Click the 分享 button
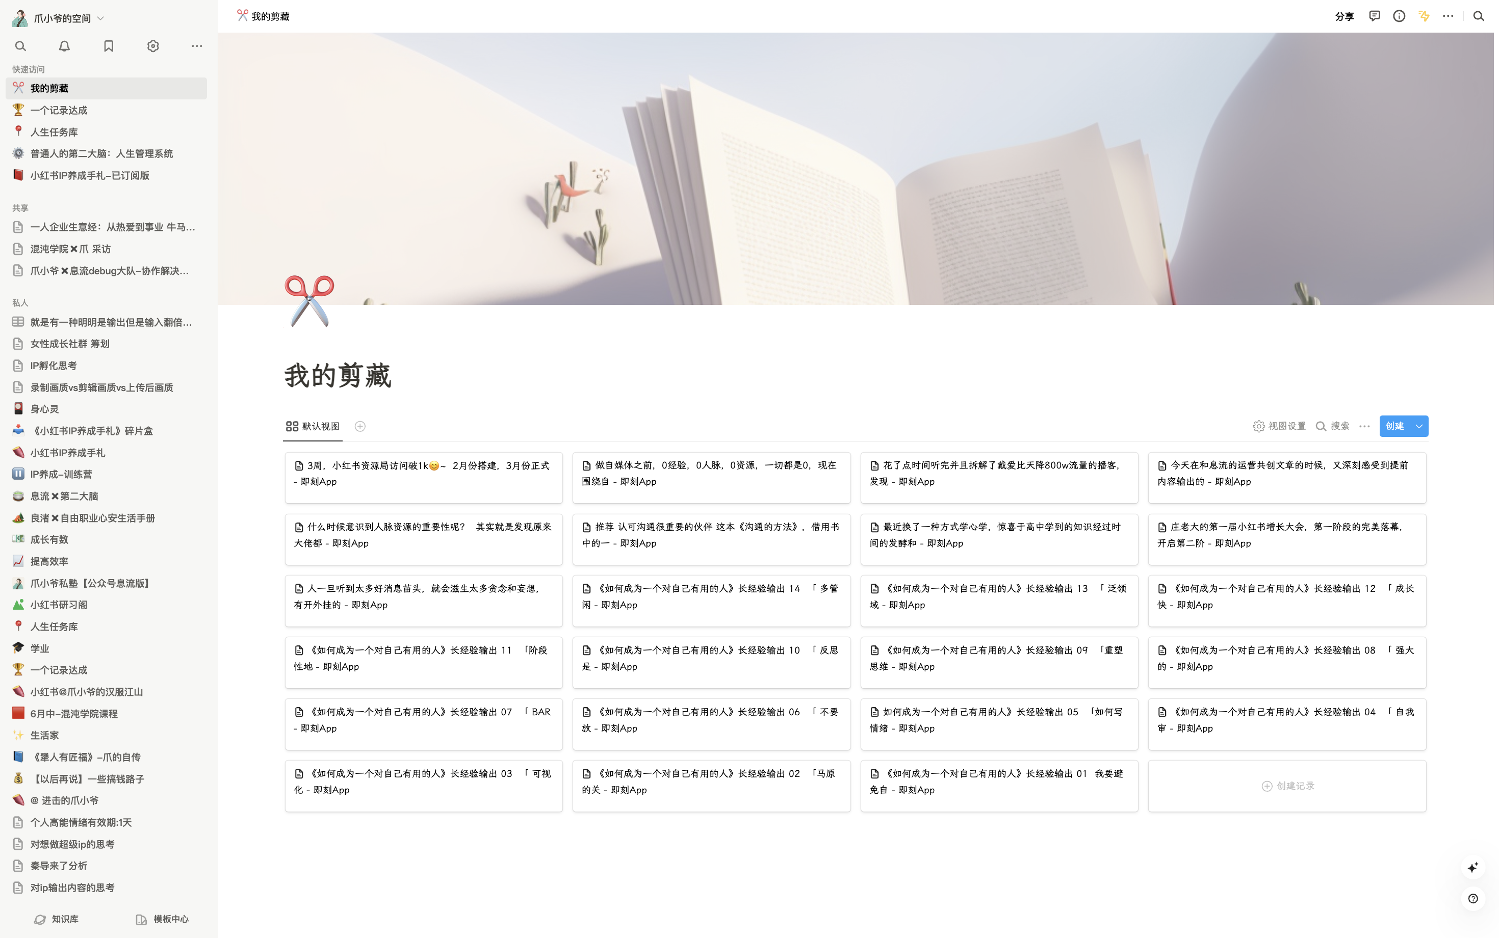Viewport: 1499px width, 938px height. pyautogui.click(x=1344, y=17)
